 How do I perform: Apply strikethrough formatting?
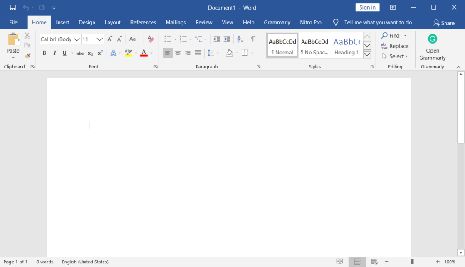click(80, 53)
